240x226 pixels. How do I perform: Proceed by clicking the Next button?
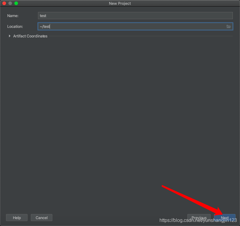225,218
